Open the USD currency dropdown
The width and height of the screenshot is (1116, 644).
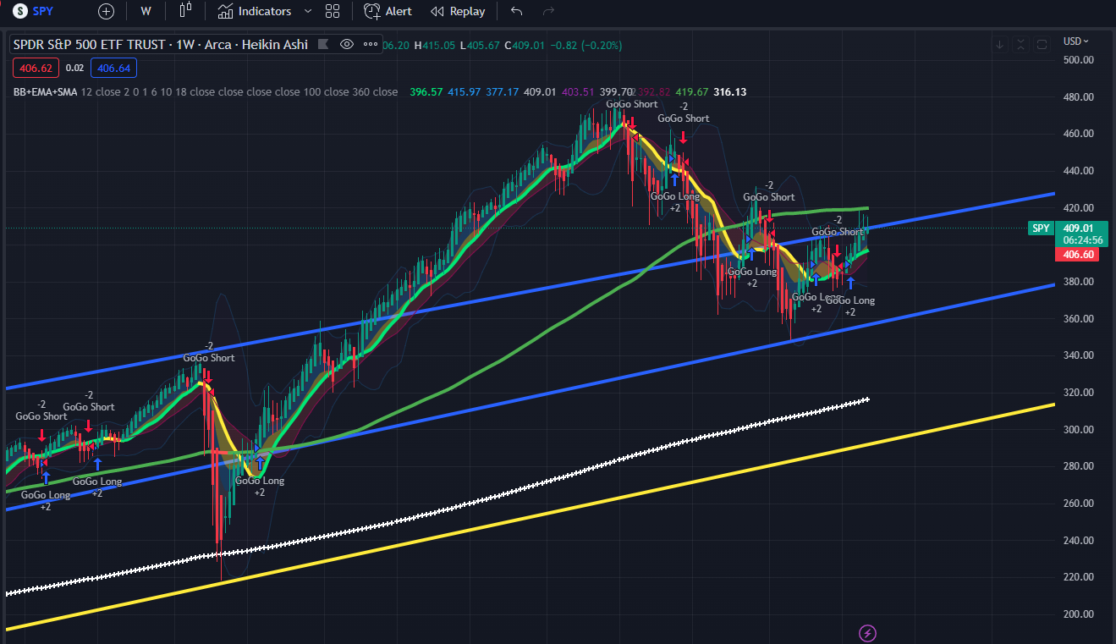pos(1076,41)
